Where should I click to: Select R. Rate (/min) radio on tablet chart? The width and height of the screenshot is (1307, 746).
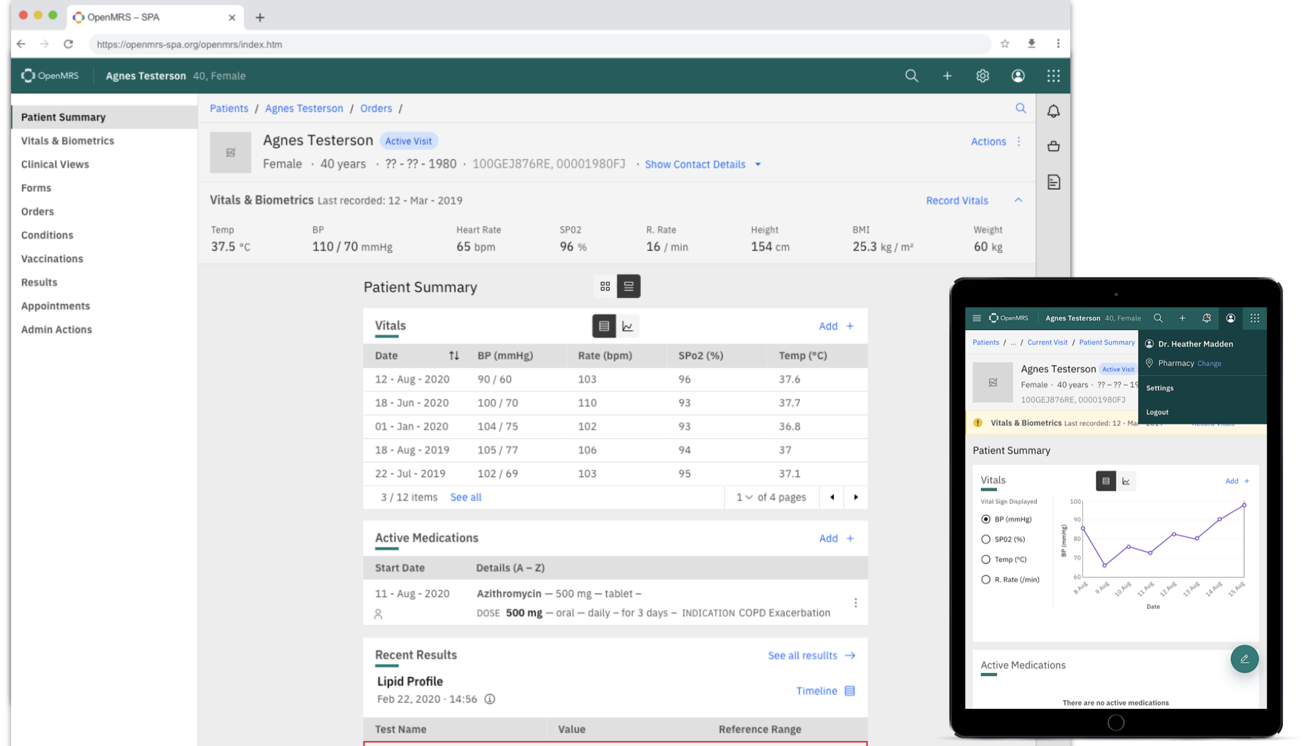[985, 579]
